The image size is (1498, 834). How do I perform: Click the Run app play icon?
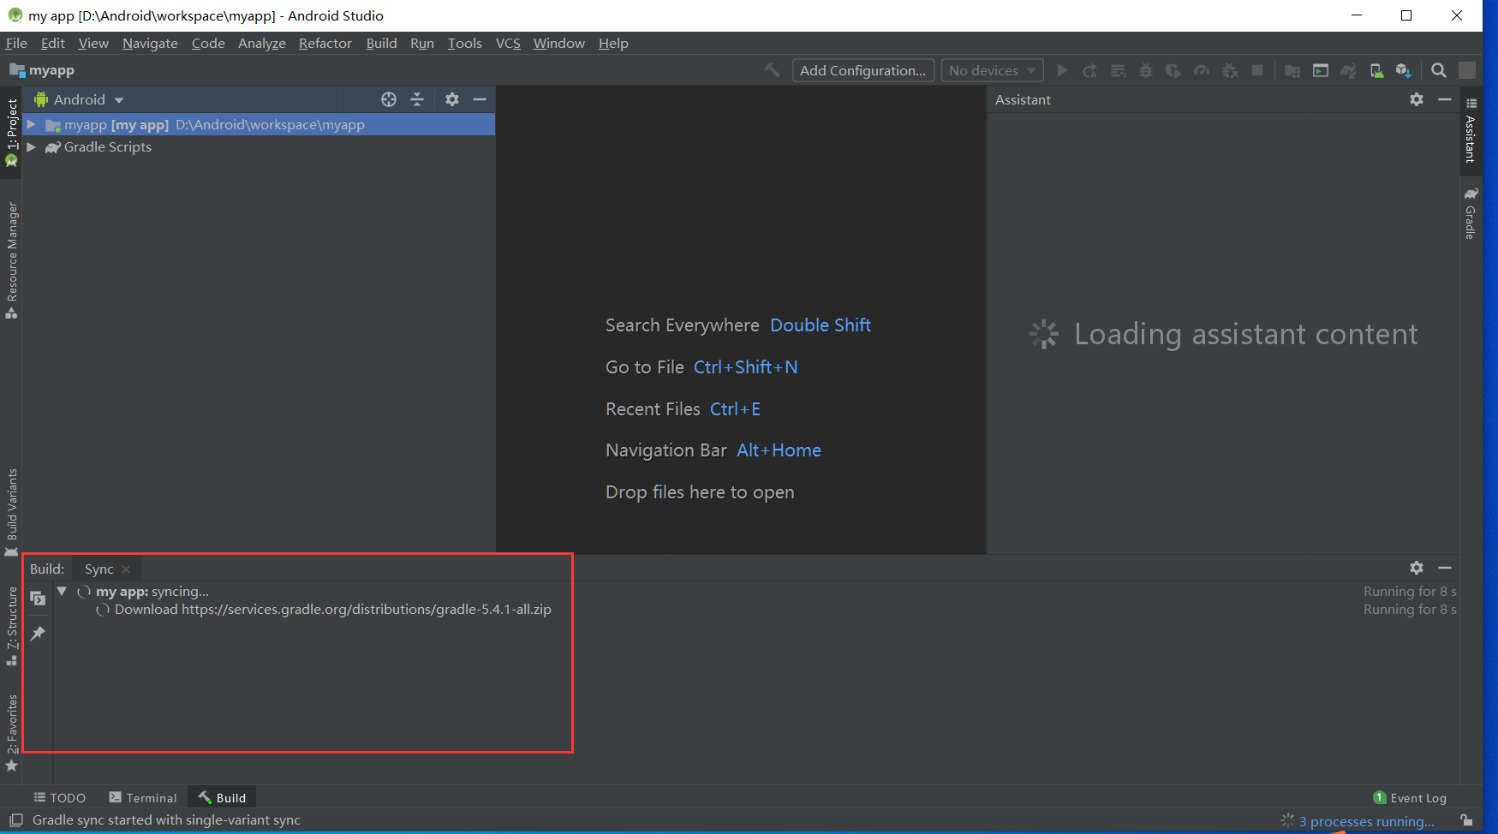(x=1062, y=70)
